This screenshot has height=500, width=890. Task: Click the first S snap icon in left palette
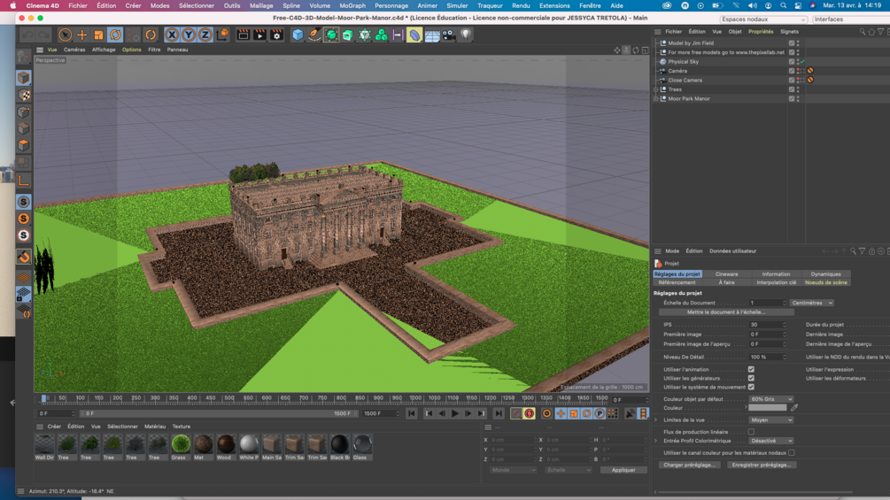point(23,202)
